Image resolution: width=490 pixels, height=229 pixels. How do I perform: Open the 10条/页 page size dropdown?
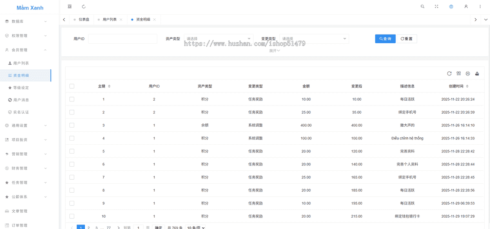point(195,228)
